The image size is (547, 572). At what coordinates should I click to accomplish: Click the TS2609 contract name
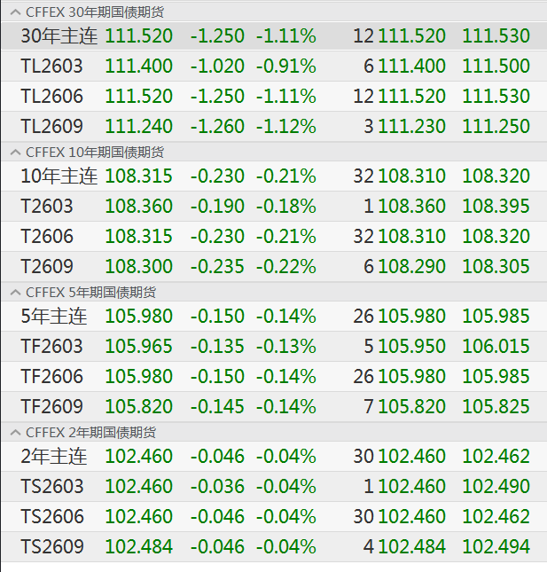coord(52,547)
